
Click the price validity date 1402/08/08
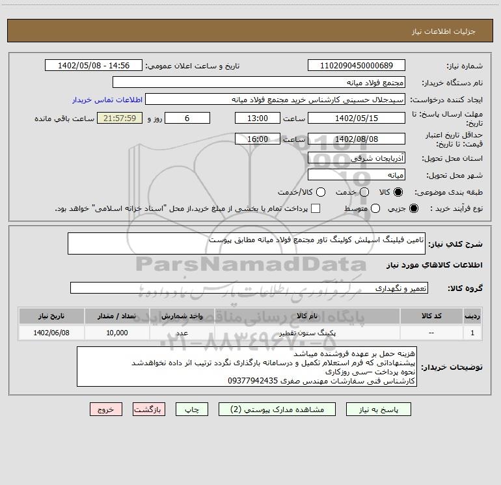coord(357,139)
